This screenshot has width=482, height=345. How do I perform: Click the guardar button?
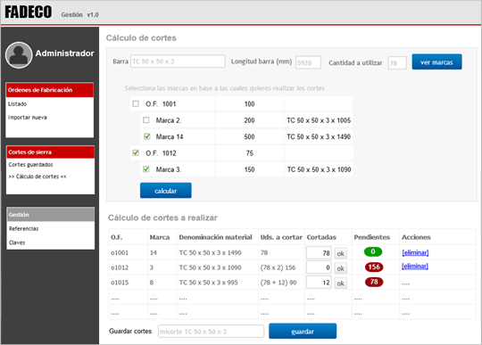tap(303, 332)
